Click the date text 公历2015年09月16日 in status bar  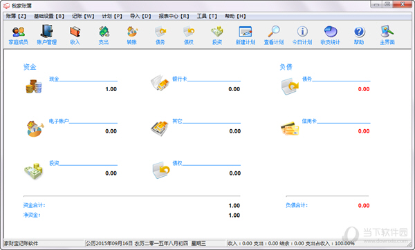pos(109,243)
